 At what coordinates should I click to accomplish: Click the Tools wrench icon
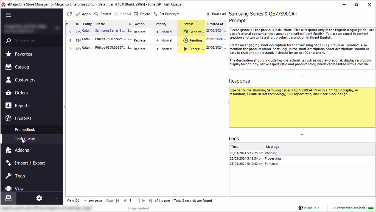[9, 176]
